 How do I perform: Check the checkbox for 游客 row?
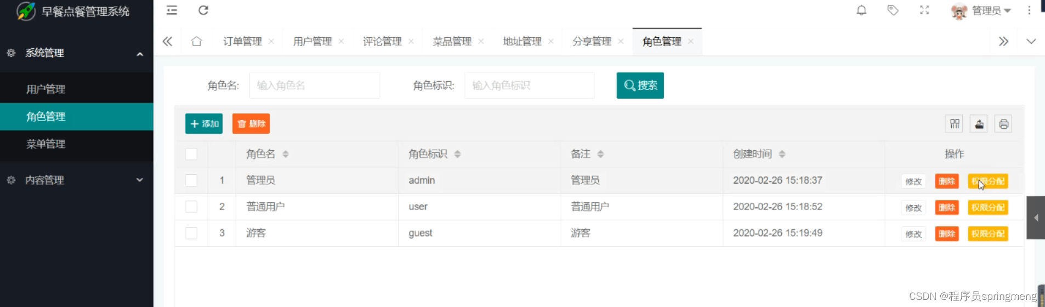[191, 233]
